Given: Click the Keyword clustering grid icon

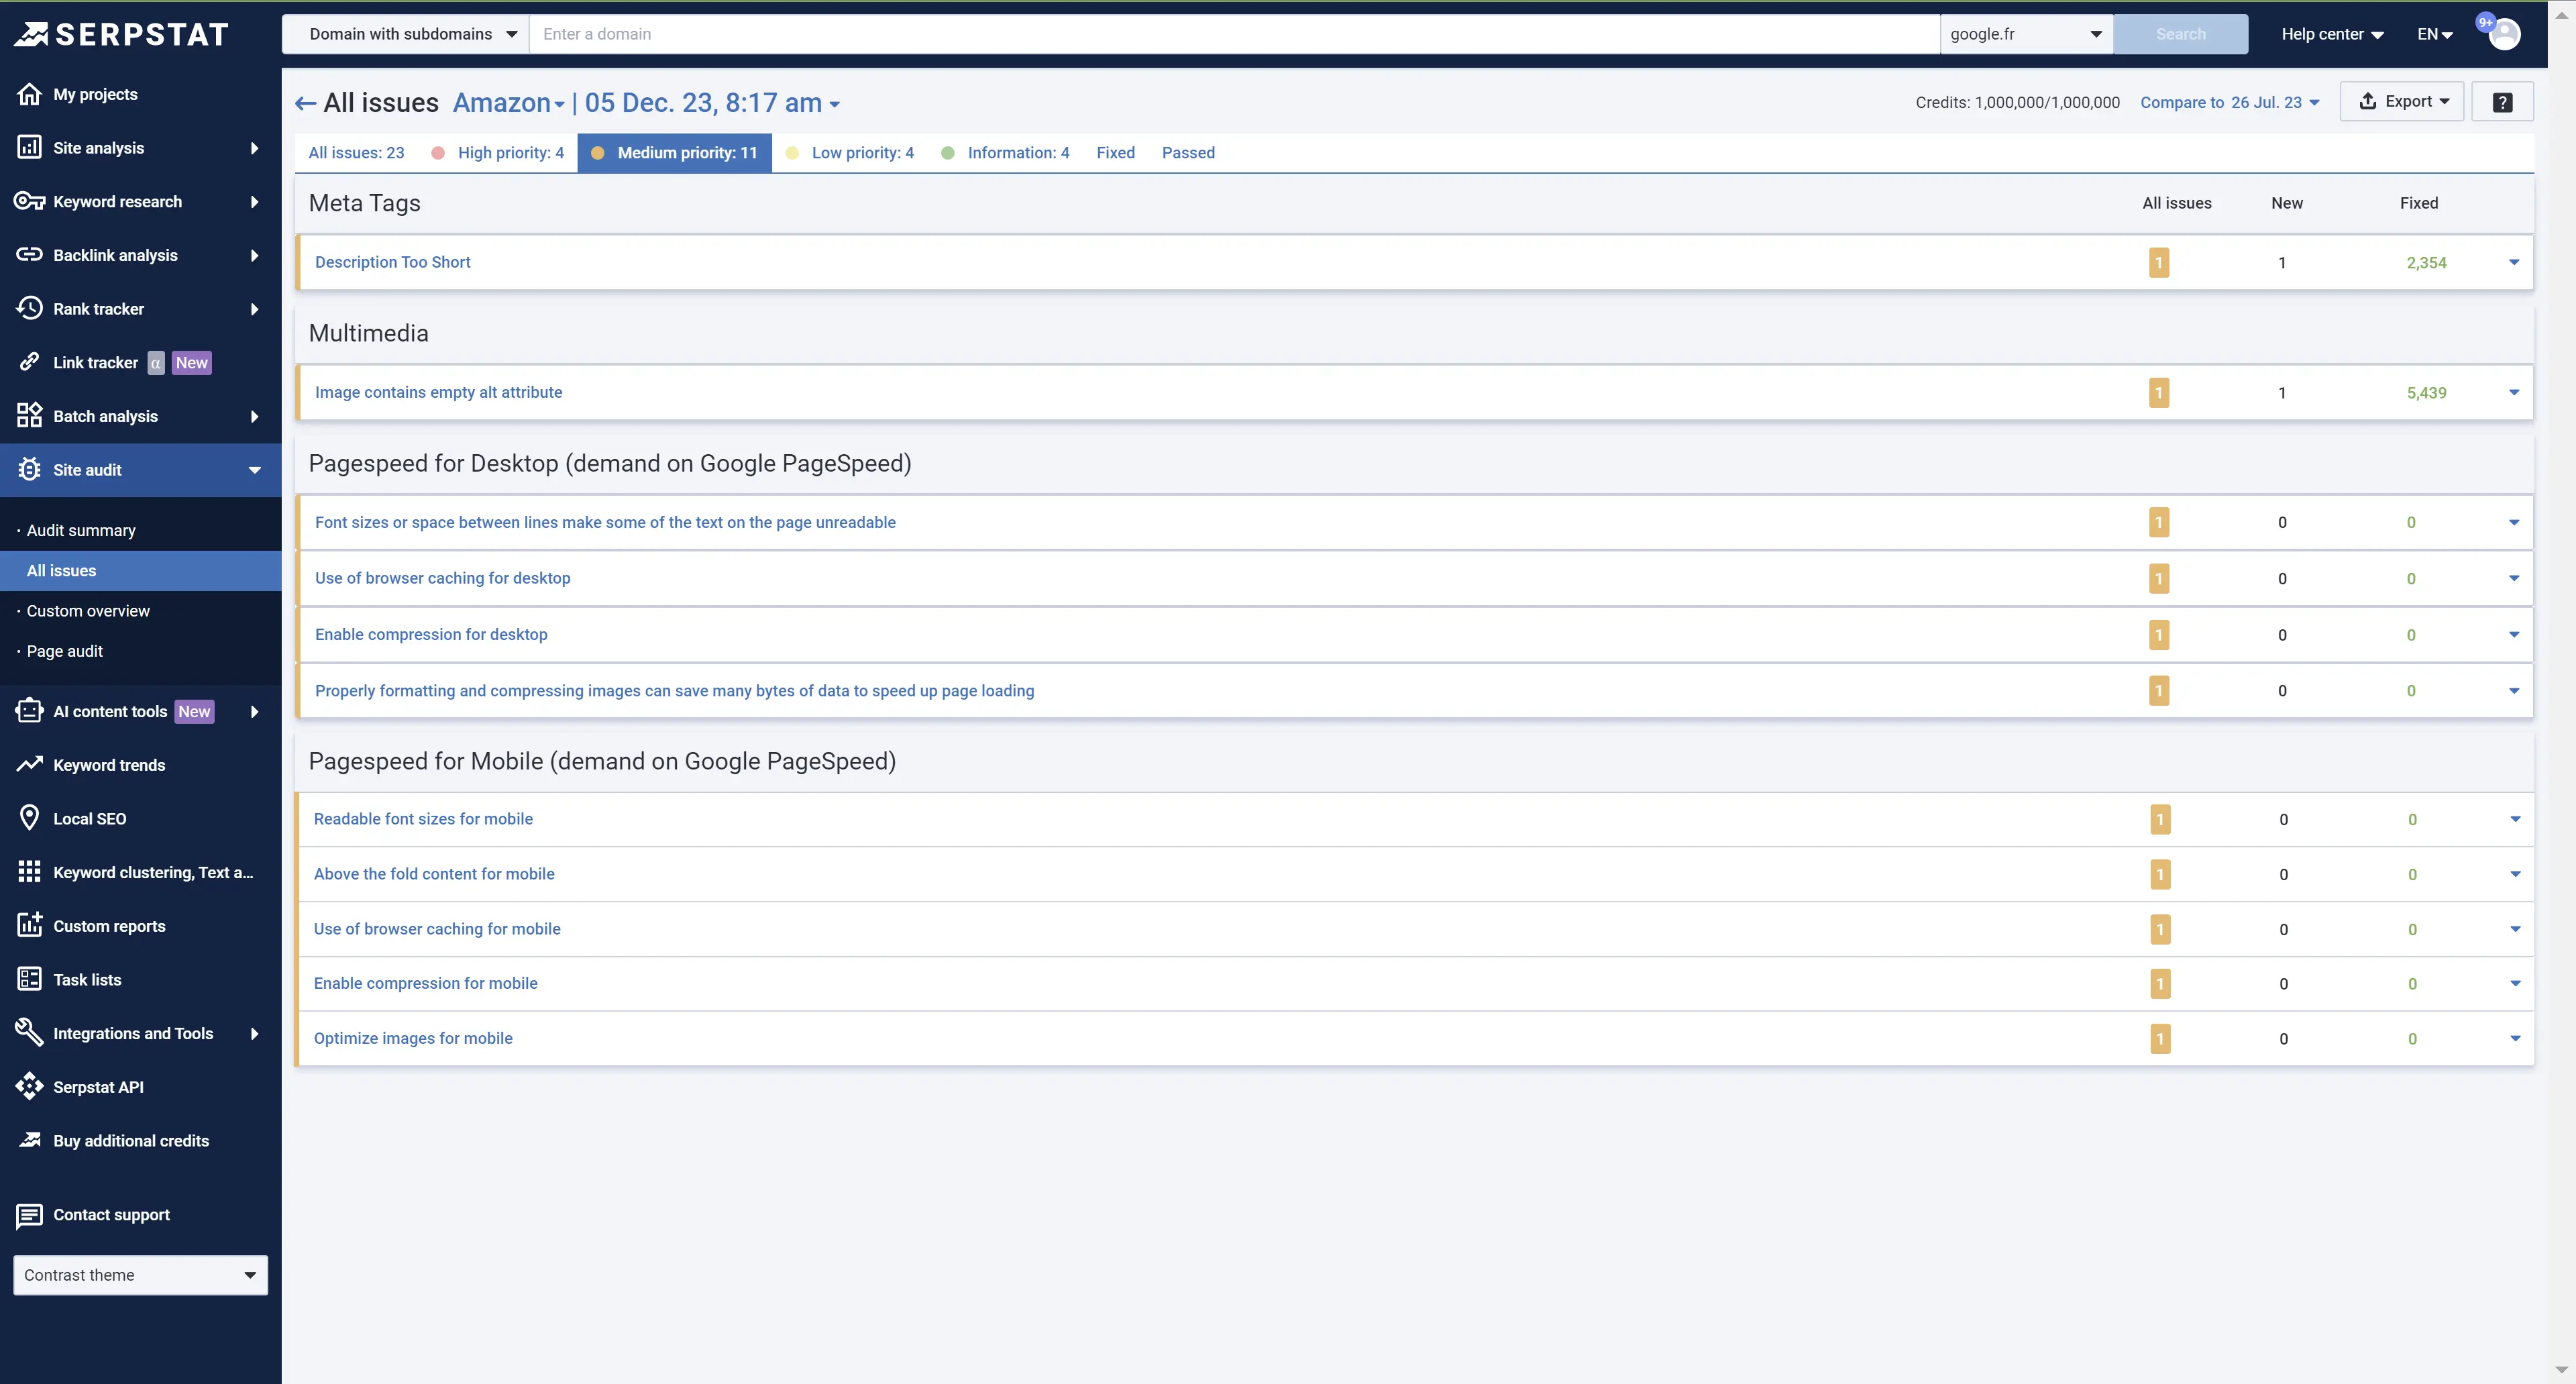Looking at the screenshot, I should [29, 872].
